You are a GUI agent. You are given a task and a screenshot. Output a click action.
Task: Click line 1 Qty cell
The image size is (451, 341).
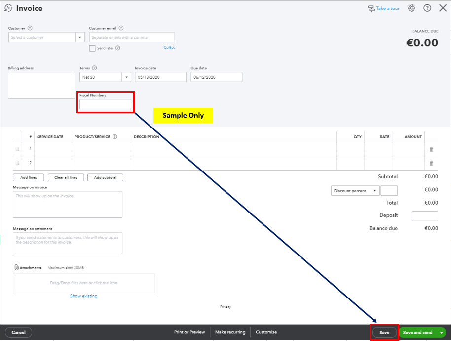click(x=350, y=149)
